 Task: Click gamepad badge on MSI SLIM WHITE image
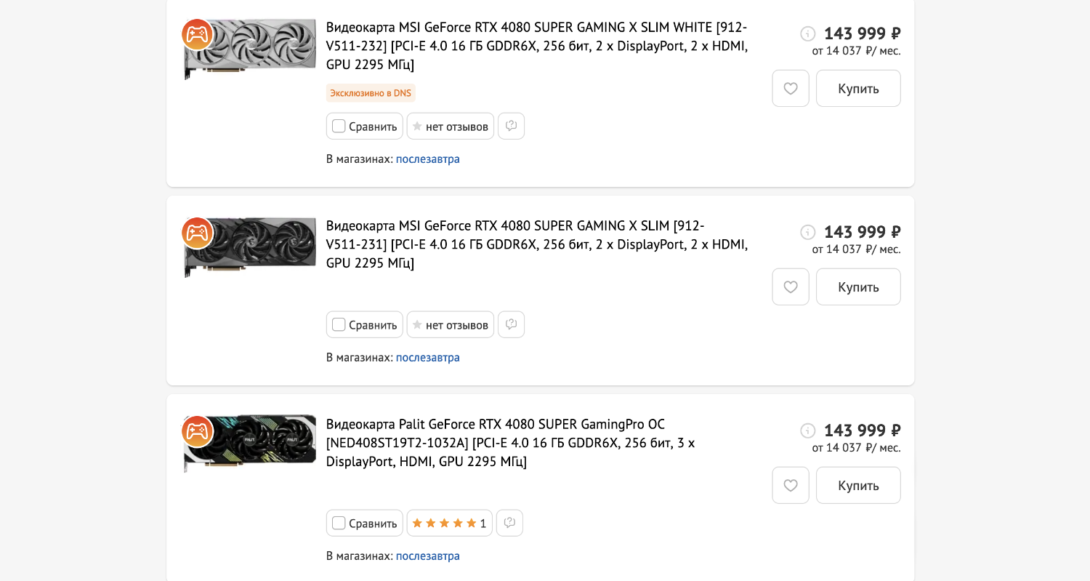[x=197, y=34]
